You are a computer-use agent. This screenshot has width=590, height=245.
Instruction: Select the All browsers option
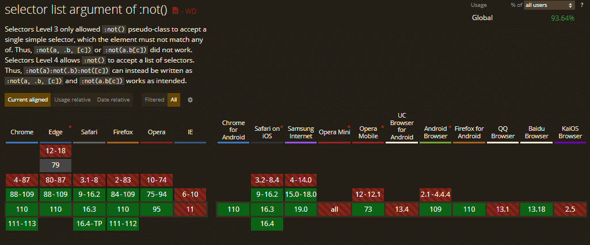click(x=174, y=100)
